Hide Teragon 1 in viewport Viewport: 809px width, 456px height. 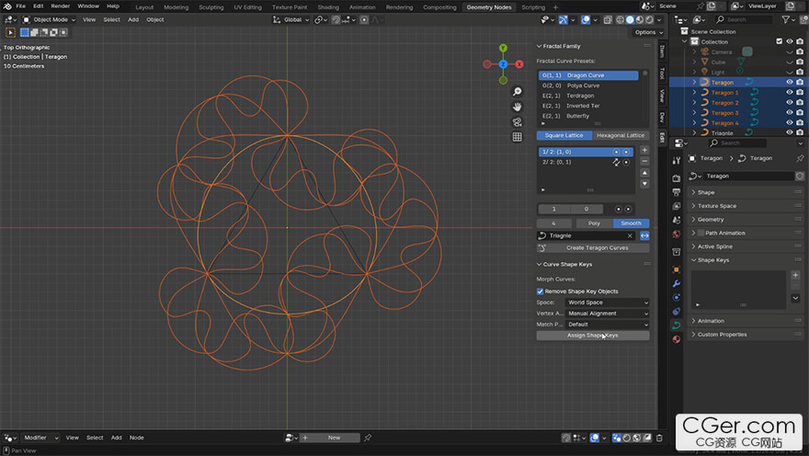tap(790, 92)
